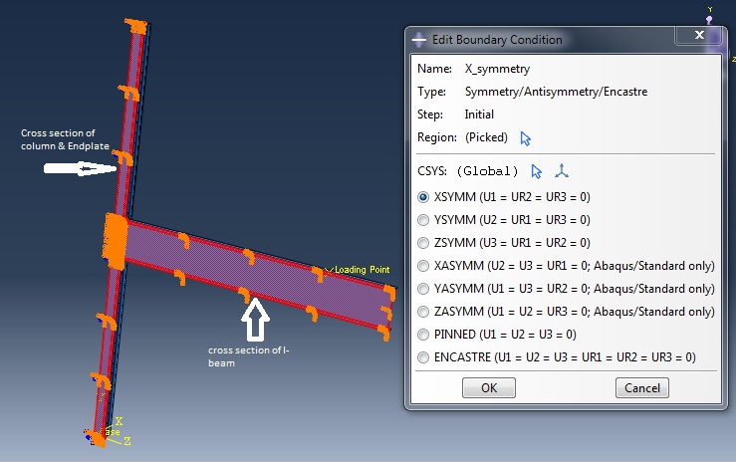Click the CSYS create datum triad icon
Screen dimensions: 736x462
pyautogui.click(x=562, y=170)
